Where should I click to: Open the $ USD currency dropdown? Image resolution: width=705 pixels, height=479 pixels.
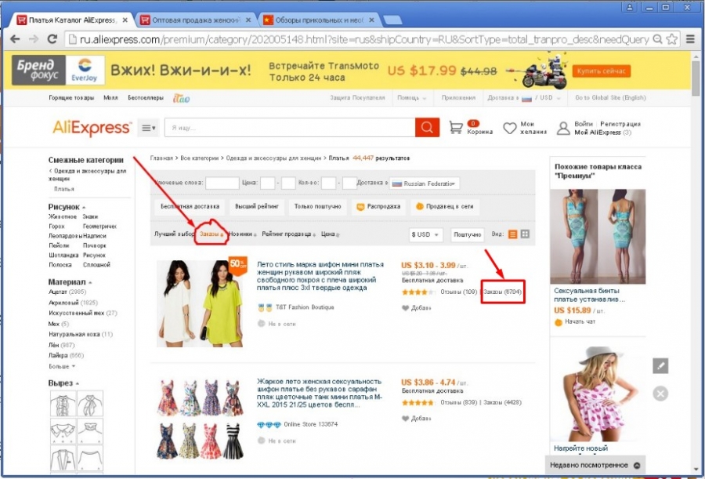pos(425,234)
